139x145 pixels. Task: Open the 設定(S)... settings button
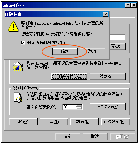click(108, 76)
